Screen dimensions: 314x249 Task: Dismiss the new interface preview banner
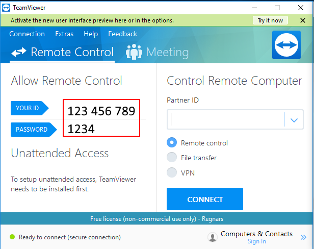303,20
